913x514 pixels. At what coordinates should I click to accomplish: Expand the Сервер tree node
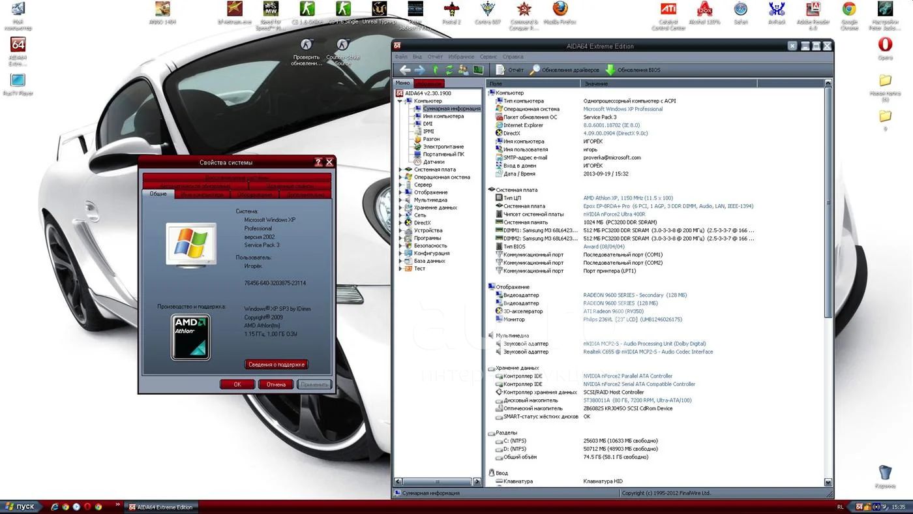(400, 185)
